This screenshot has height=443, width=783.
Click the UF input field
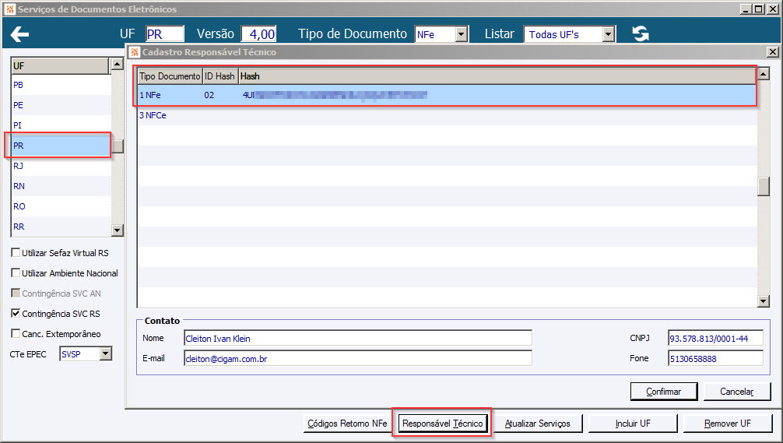pos(165,34)
